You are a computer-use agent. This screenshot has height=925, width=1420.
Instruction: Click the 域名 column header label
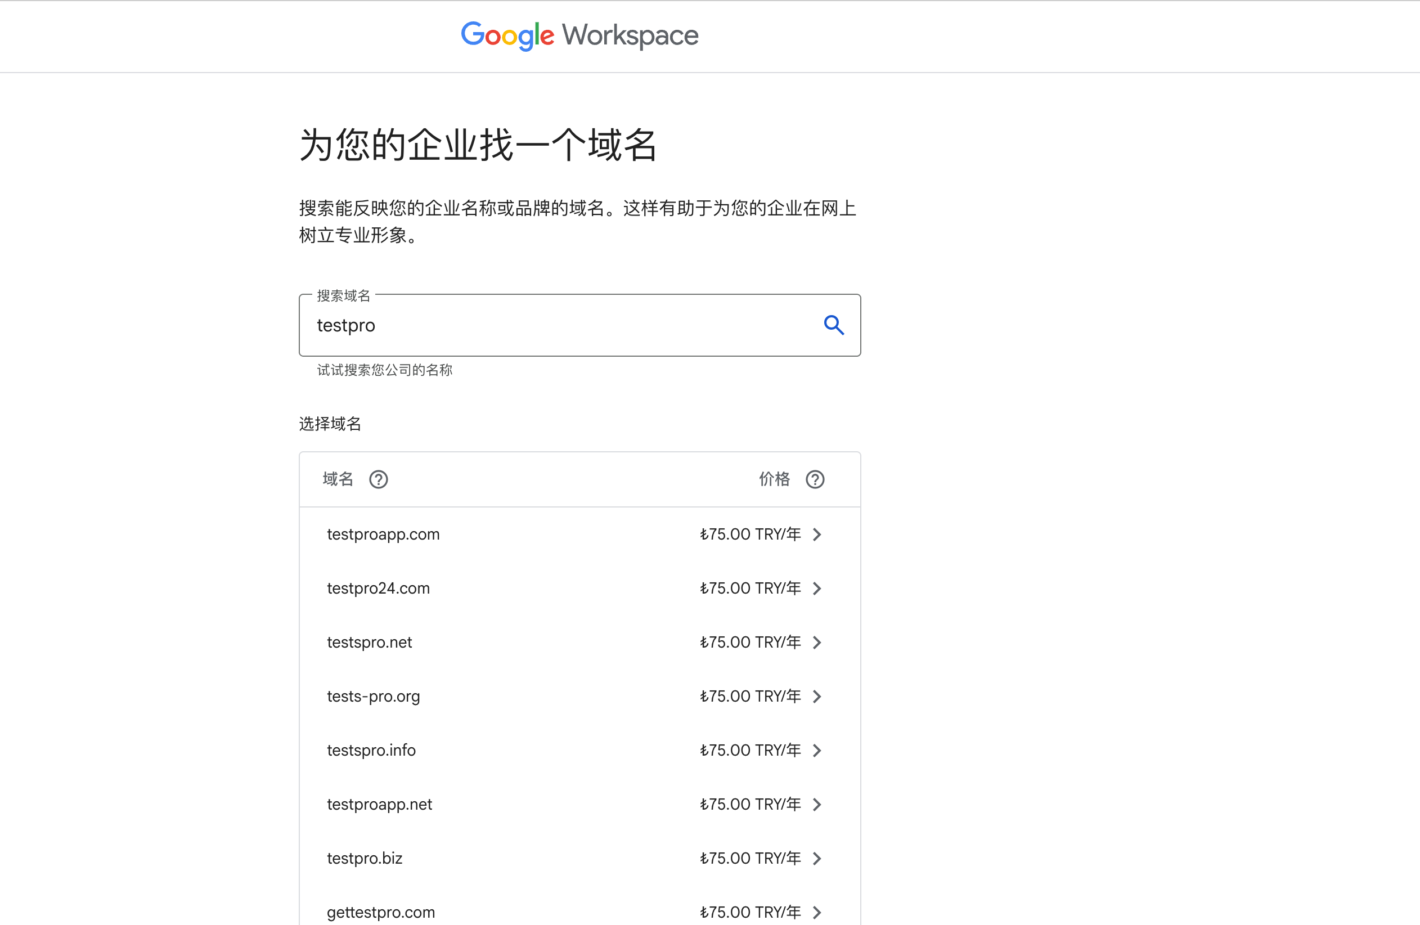(338, 479)
